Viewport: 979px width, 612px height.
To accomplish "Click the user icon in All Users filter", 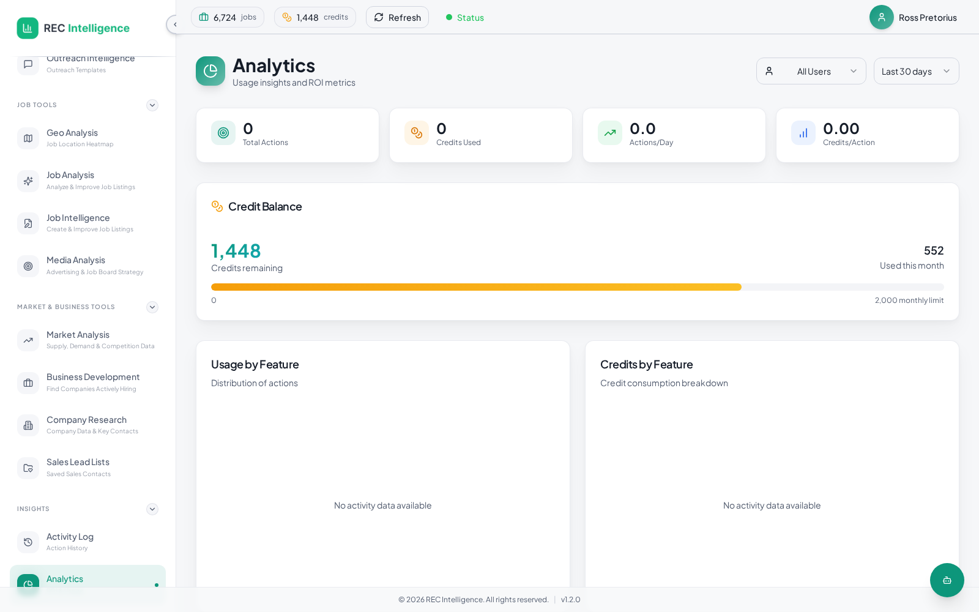I will tap(769, 71).
